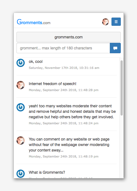
Task: Submit gromment with speech bubble button
Action: tap(115, 48)
